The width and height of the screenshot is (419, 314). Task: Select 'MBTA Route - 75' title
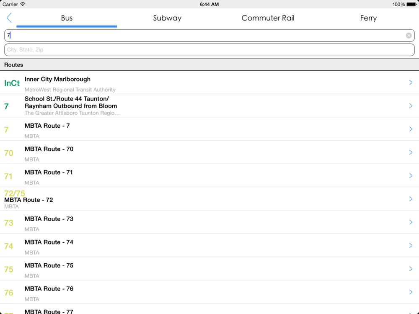point(49,265)
